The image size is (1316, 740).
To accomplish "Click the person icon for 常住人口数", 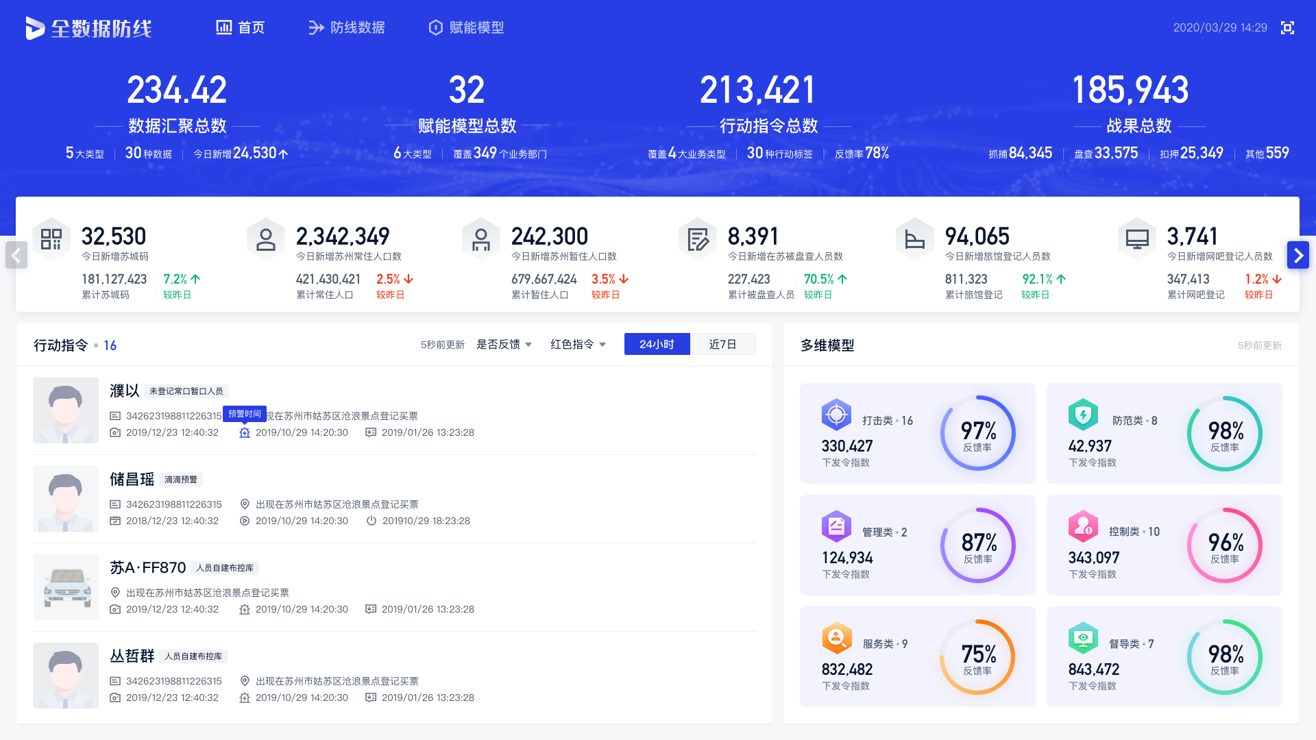I will (266, 239).
